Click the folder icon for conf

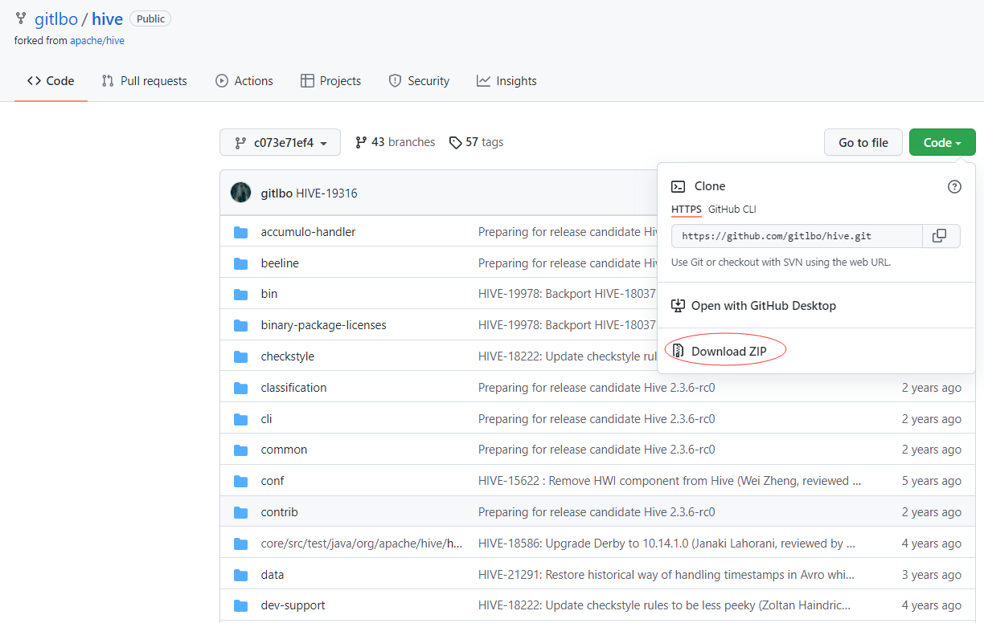point(240,481)
